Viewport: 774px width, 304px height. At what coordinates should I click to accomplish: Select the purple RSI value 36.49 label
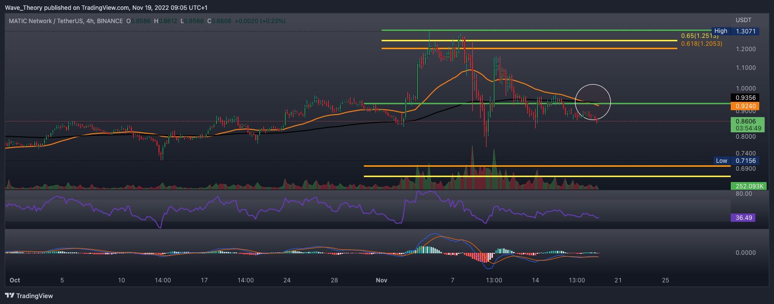point(744,217)
